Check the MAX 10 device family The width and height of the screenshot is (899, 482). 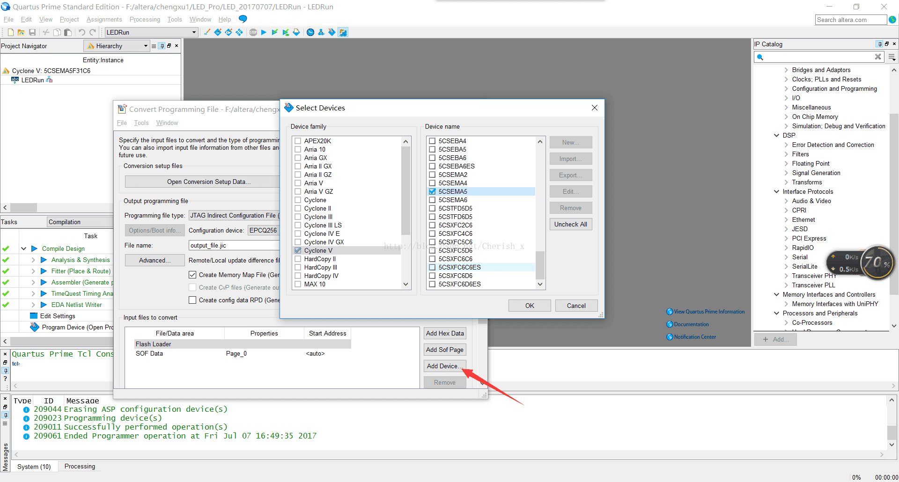(298, 284)
